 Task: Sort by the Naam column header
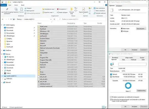point(39,23)
